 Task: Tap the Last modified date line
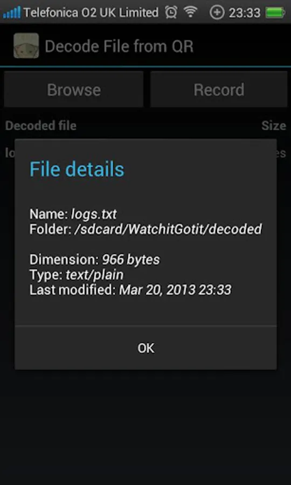(x=130, y=290)
